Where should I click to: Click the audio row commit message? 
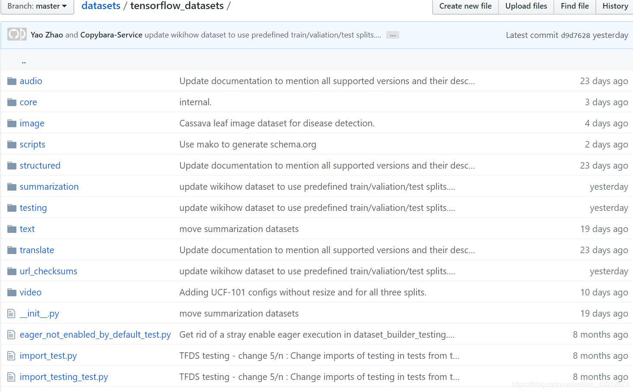click(327, 81)
